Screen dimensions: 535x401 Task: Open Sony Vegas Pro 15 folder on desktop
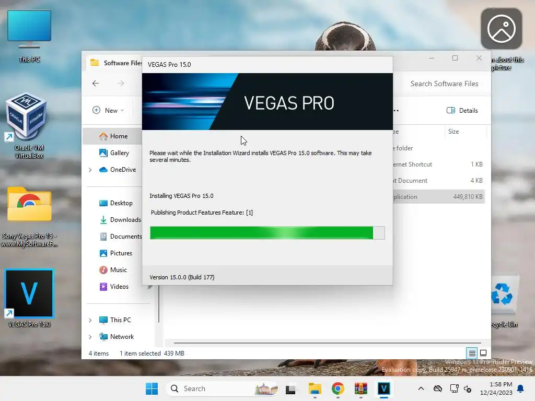[29, 217]
